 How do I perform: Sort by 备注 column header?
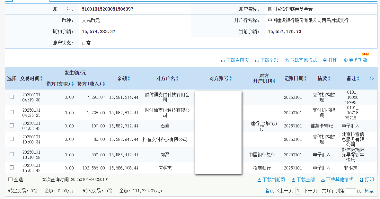point(353,78)
